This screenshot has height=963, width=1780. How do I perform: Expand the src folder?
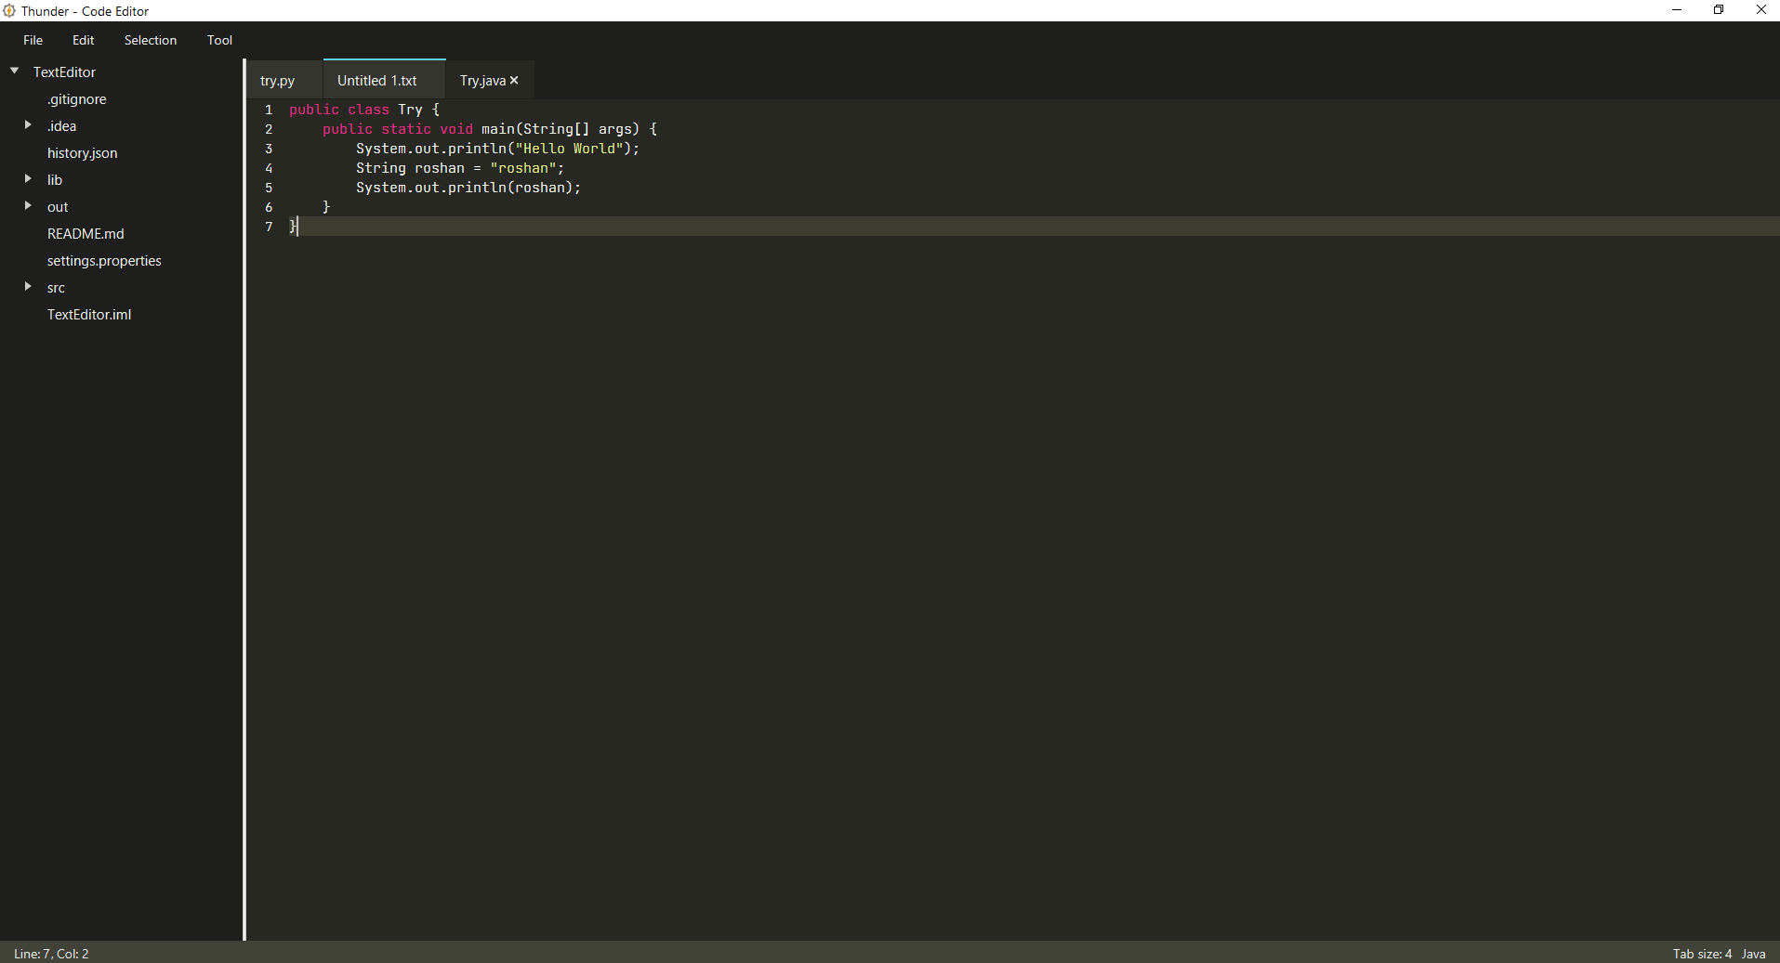28,287
